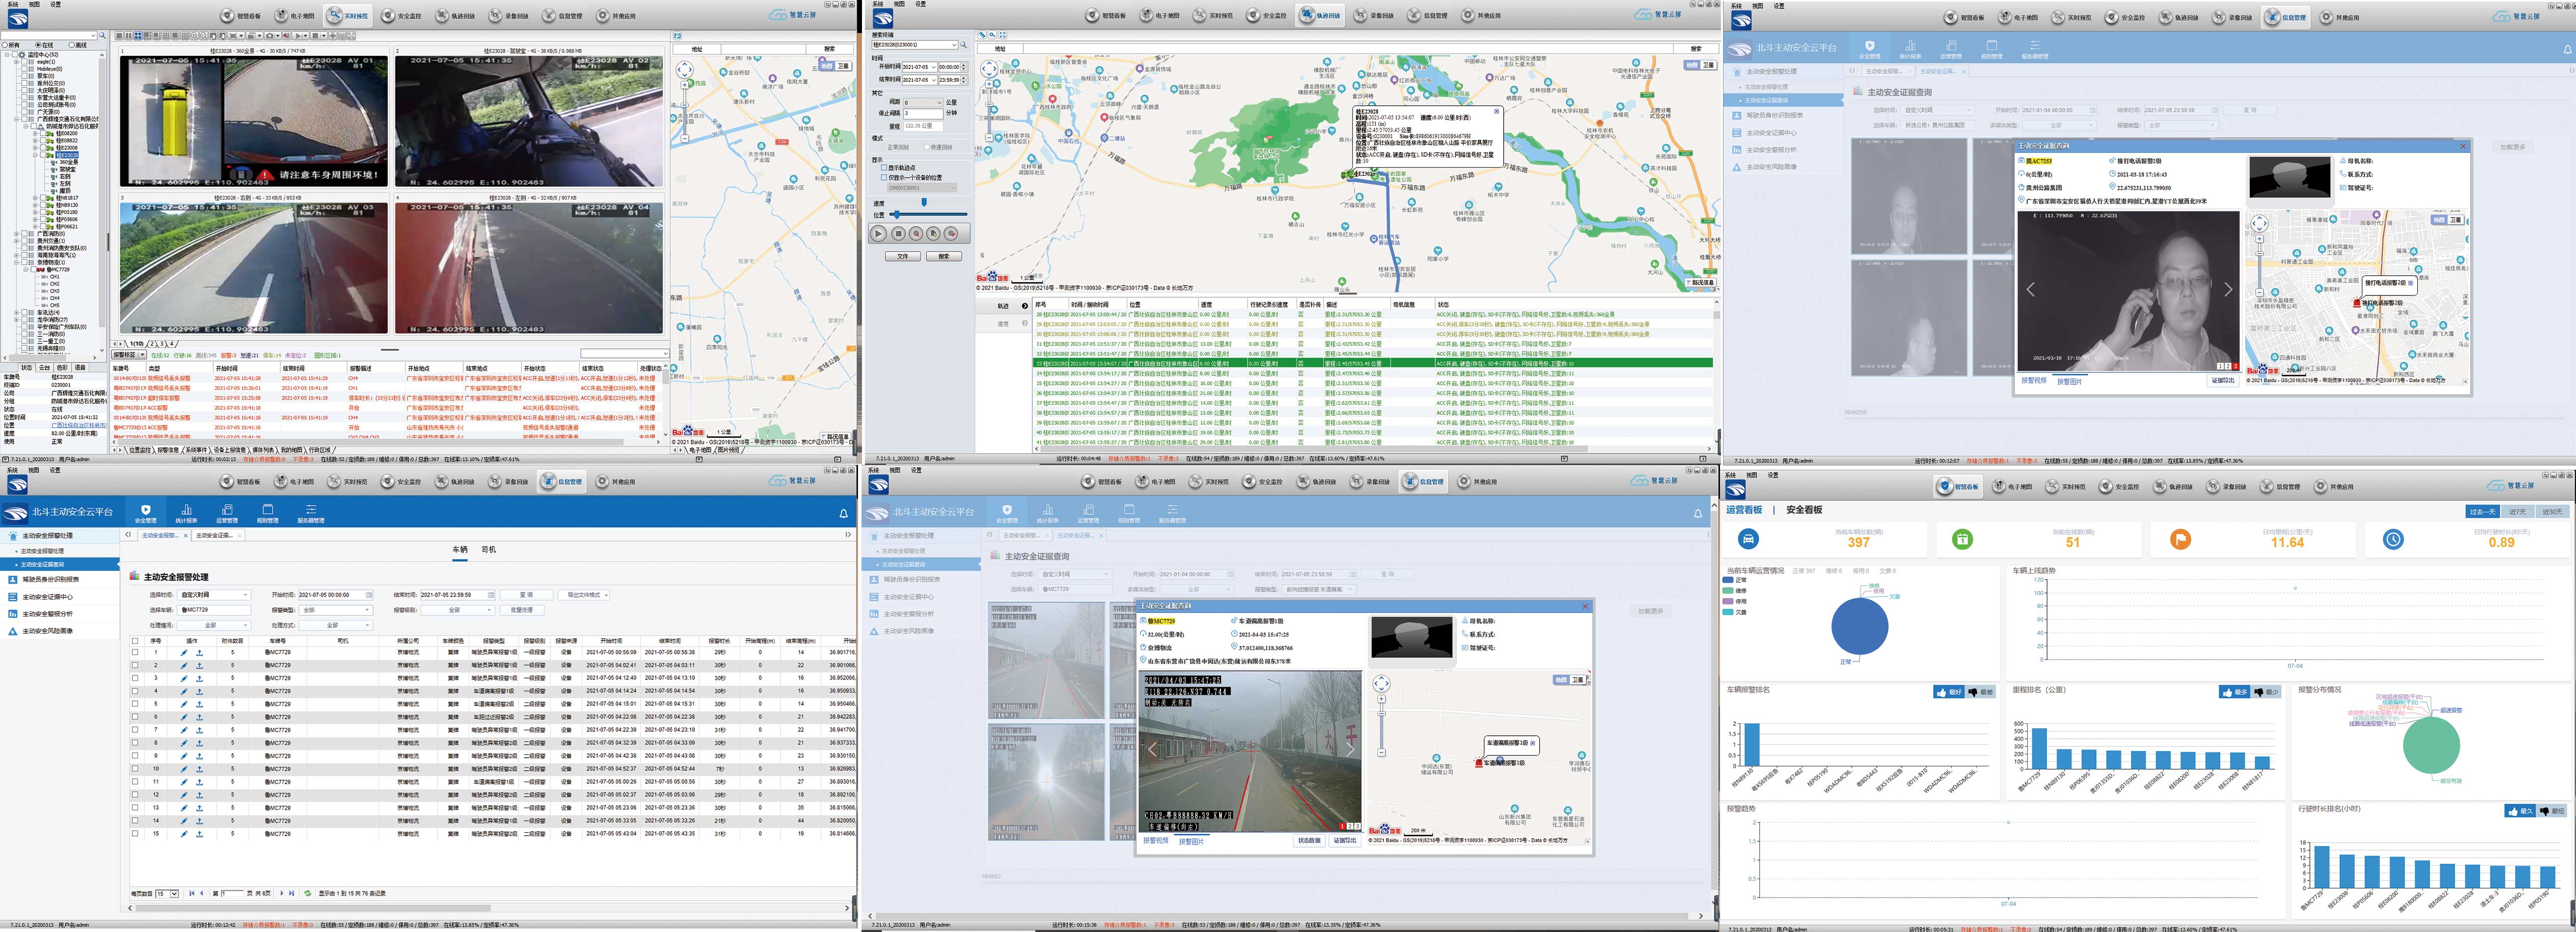Viewport: 2576px width, 932px height.
Task: Go to the next page of the alarm table
Action: [282, 893]
